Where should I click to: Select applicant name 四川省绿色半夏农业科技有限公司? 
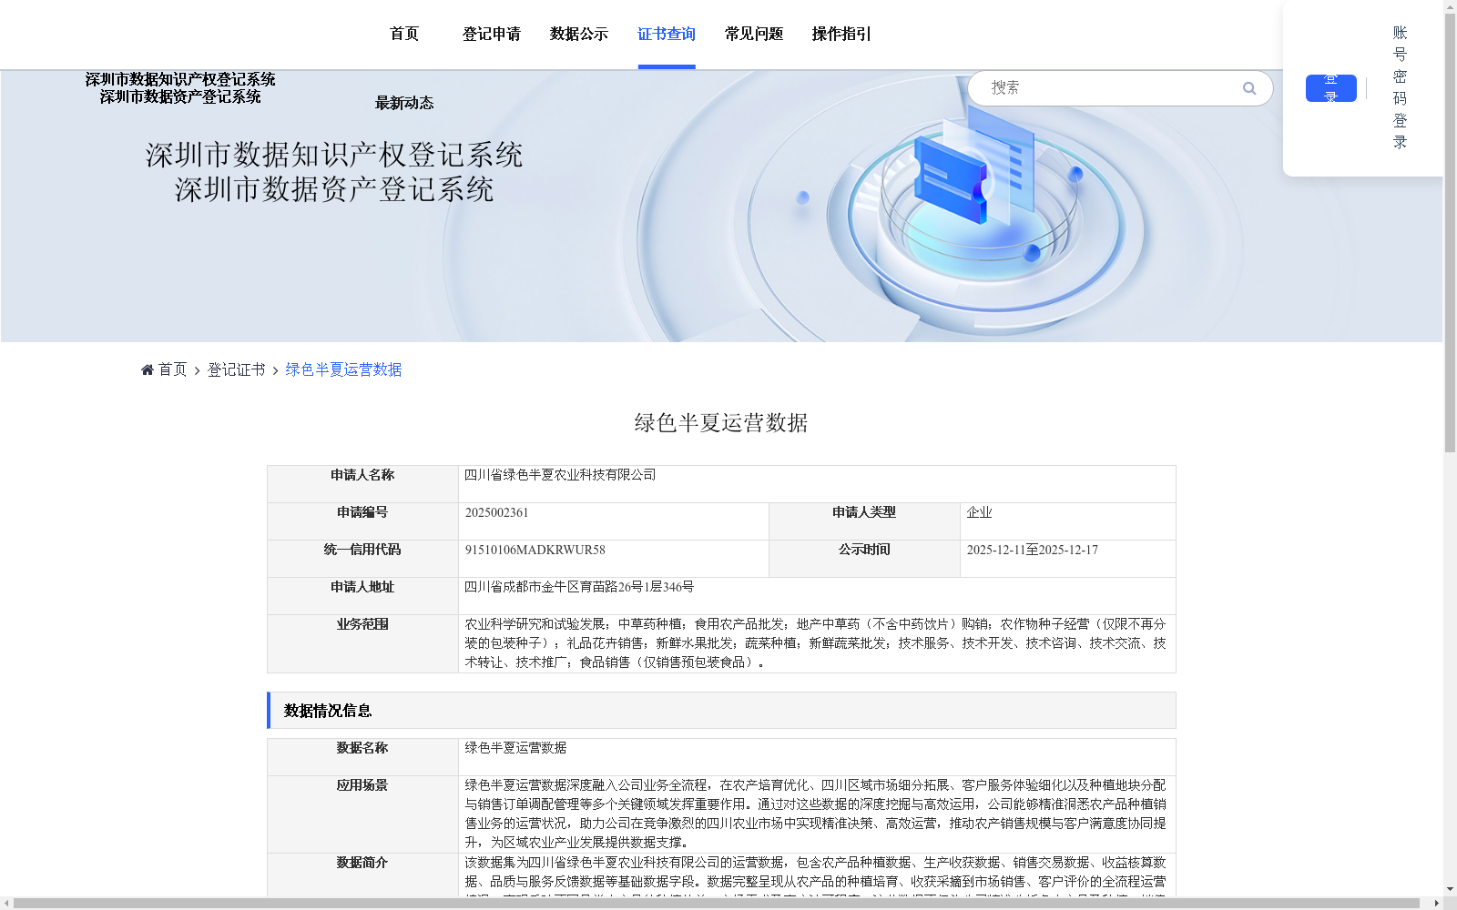click(x=560, y=475)
